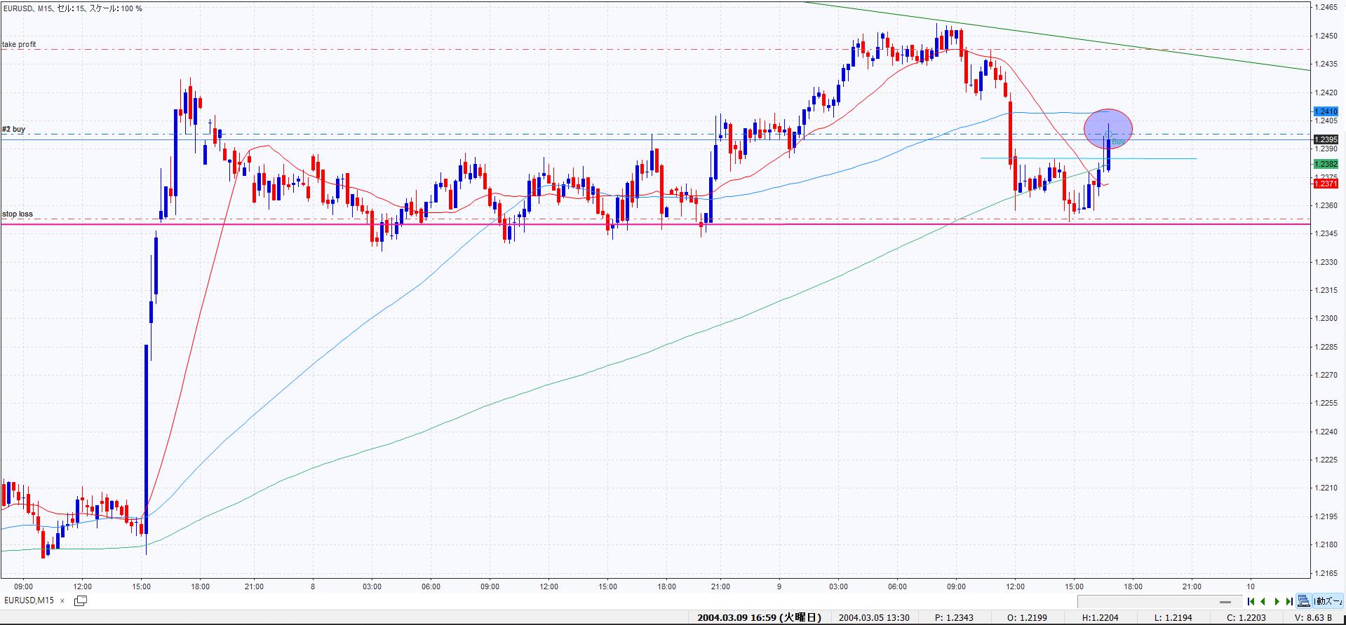Screen dimensions: 1346x625
Task: Step forward one bar with right arrow
Action: tap(1277, 601)
